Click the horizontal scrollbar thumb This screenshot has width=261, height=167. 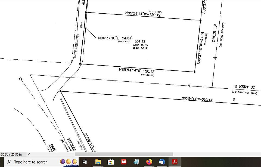(124, 154)
